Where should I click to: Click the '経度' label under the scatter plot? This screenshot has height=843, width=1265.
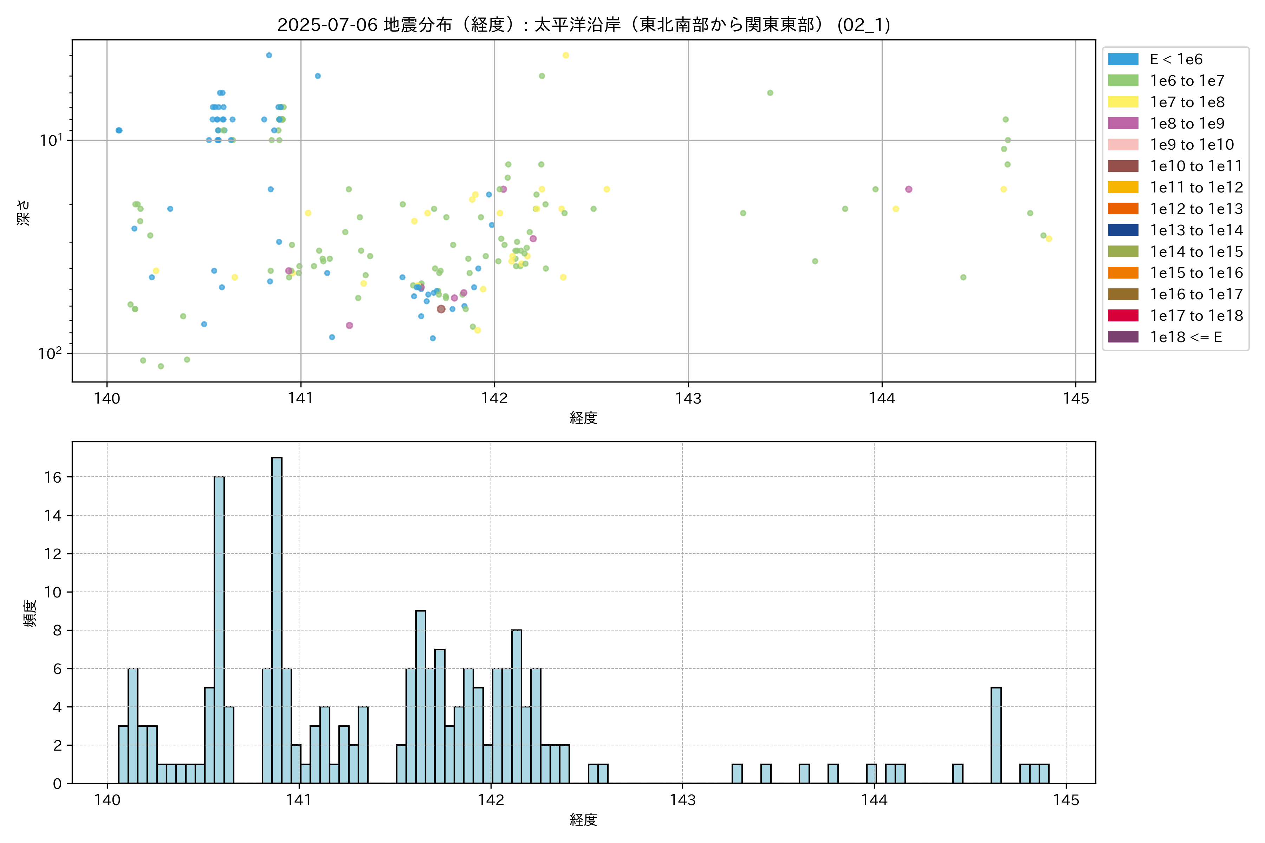(584, 418)
